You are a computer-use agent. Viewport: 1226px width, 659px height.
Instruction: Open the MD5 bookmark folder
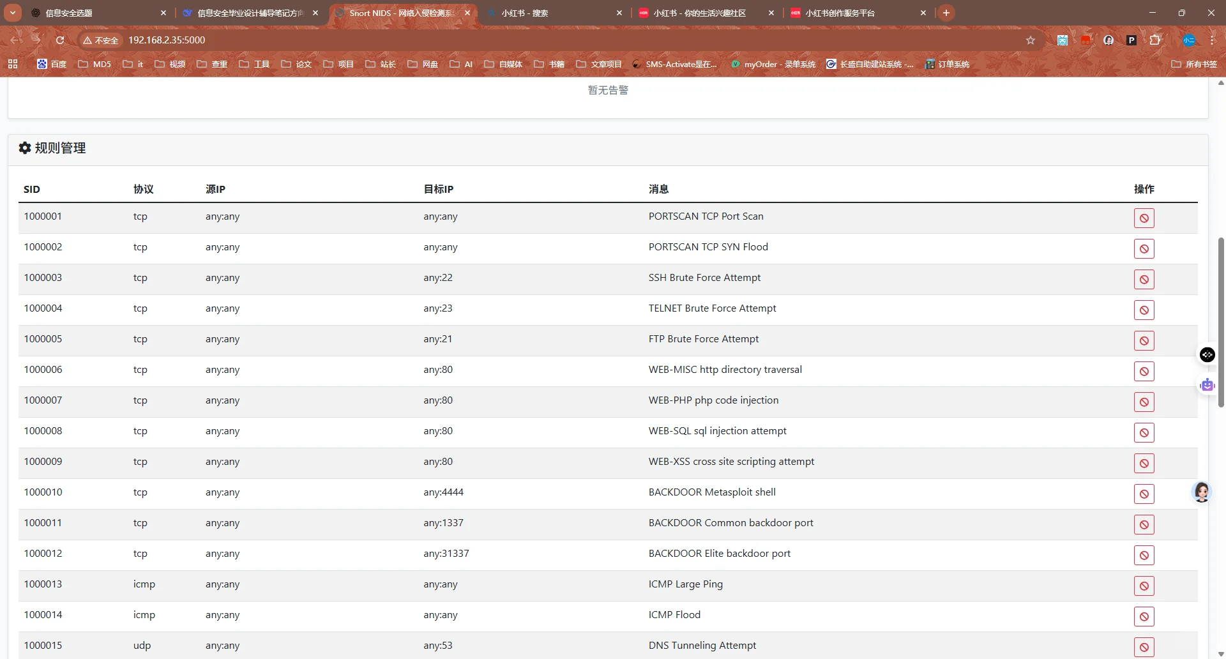point(95,64)
